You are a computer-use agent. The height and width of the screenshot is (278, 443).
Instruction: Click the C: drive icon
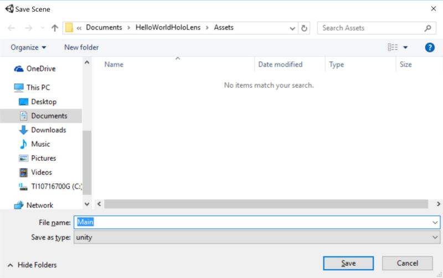[23, 187]
